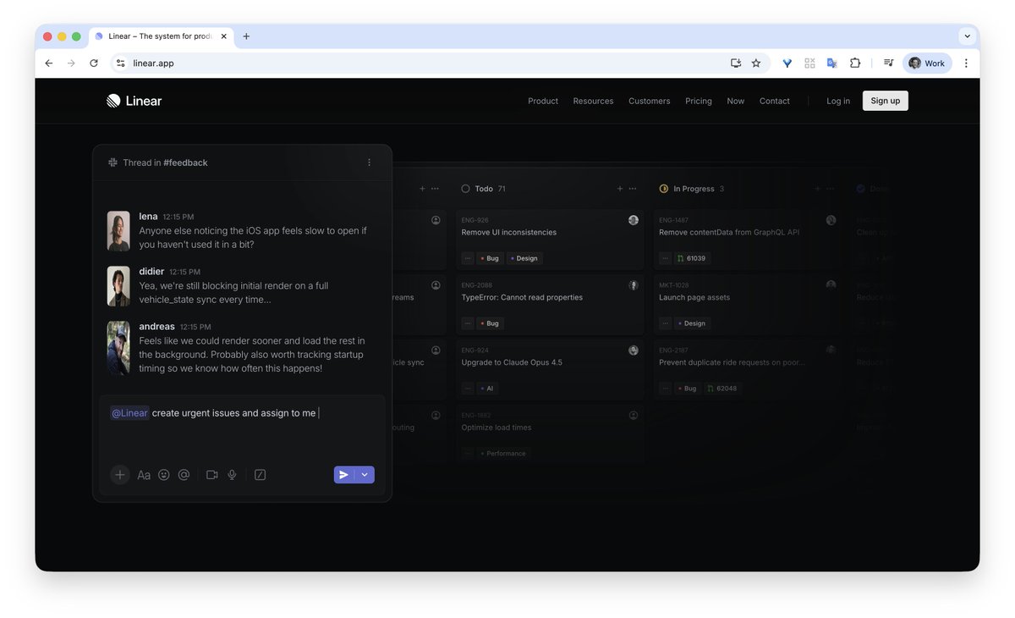This screenshot has height=618, width=1015.
Task: Send the message with the arrow button
Action: pyautogui.click(x=343, y=475)
